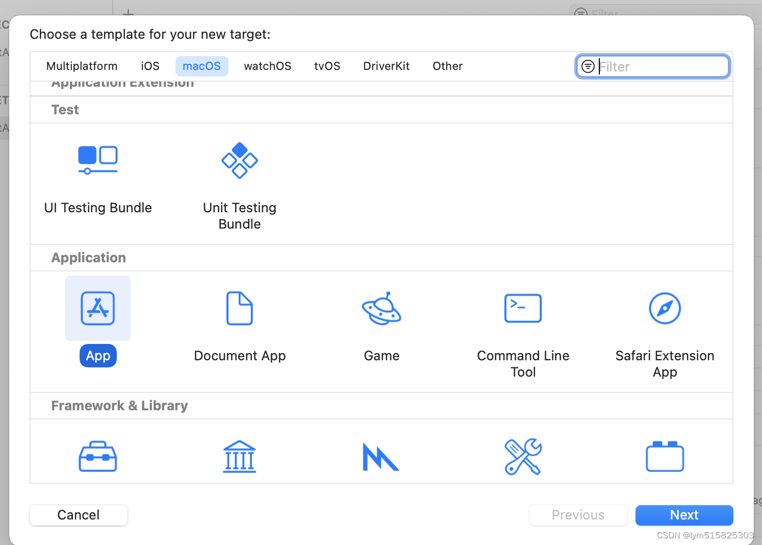Cancel the new target dialog
The image size is (762, 545).
pos(78,515)
